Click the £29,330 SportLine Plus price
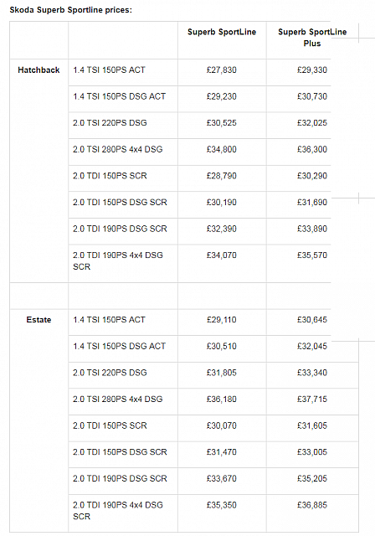Screen dimensions: 375x536 click(x=312, y=70)
